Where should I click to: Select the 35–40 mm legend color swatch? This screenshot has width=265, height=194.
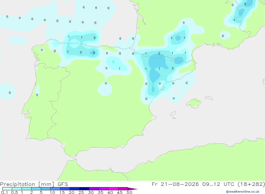(x=104, y=189)
